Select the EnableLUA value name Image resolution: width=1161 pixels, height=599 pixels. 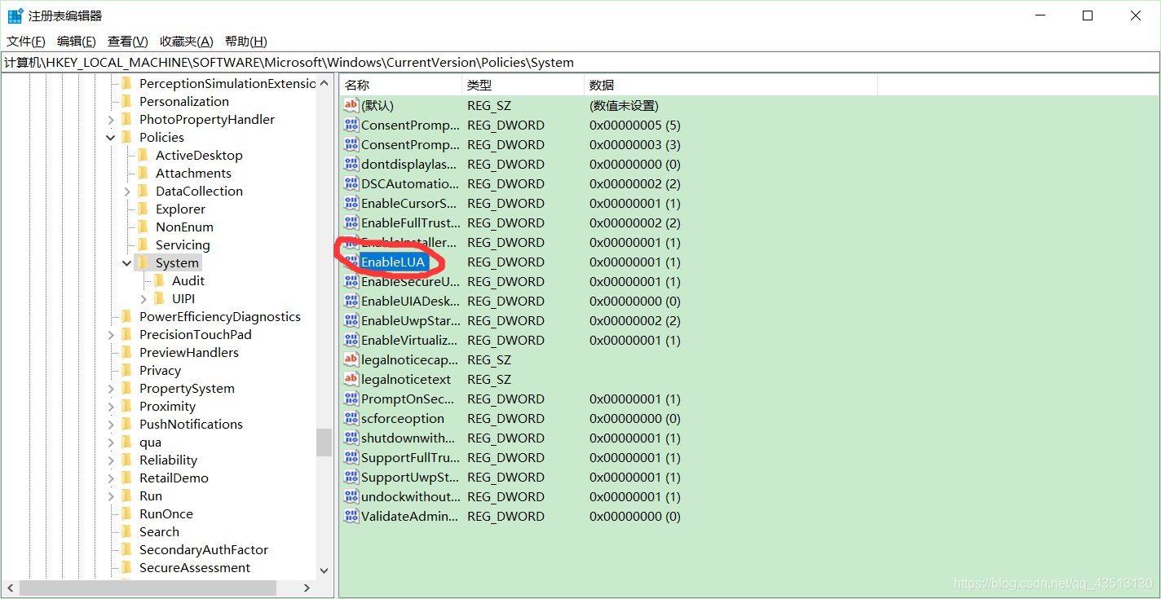click(x=393, y=262)
